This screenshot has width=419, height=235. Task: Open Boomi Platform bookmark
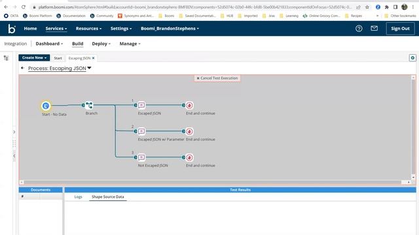pos(37,16)
